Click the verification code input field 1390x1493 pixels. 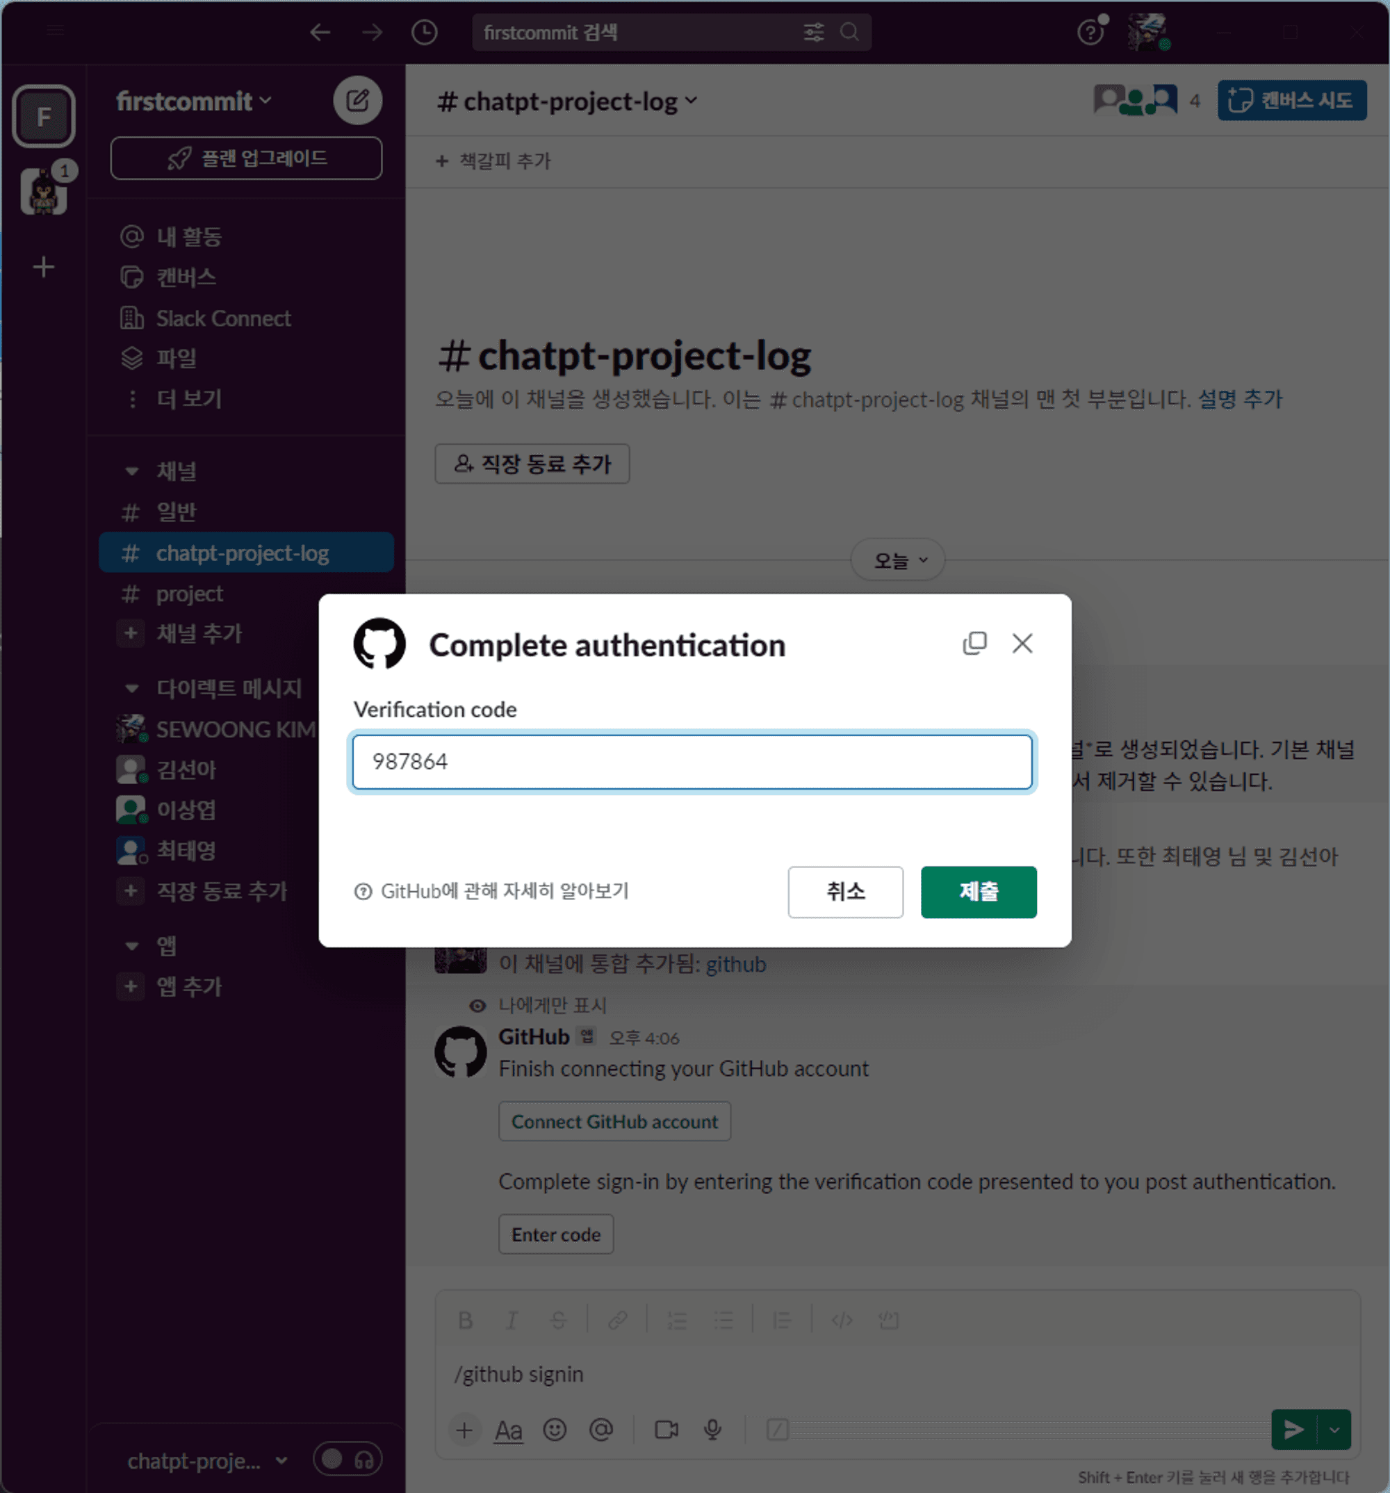(x=694, y=762)
